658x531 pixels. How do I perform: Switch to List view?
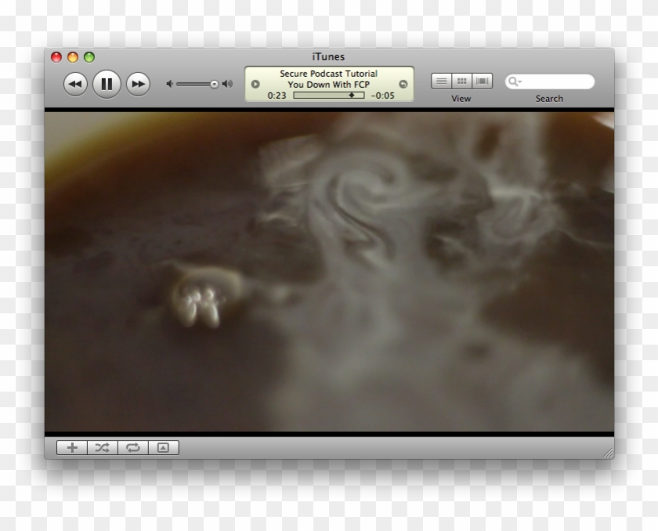[x=441, y=81]
